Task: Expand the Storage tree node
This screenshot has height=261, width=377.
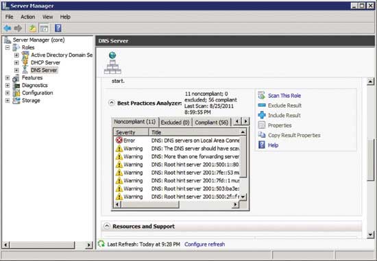Action: point(8,101)
